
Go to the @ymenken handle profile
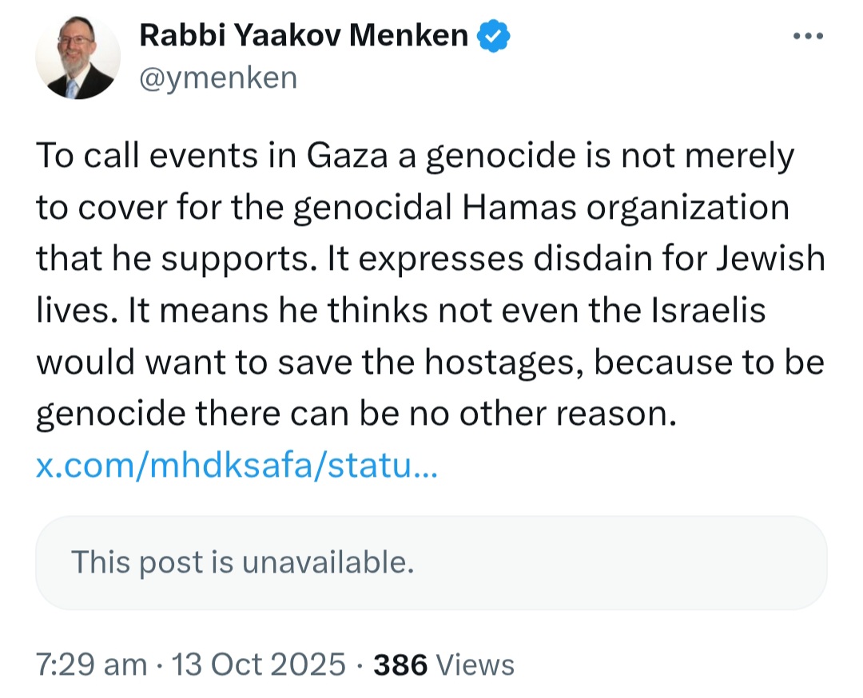218,77
